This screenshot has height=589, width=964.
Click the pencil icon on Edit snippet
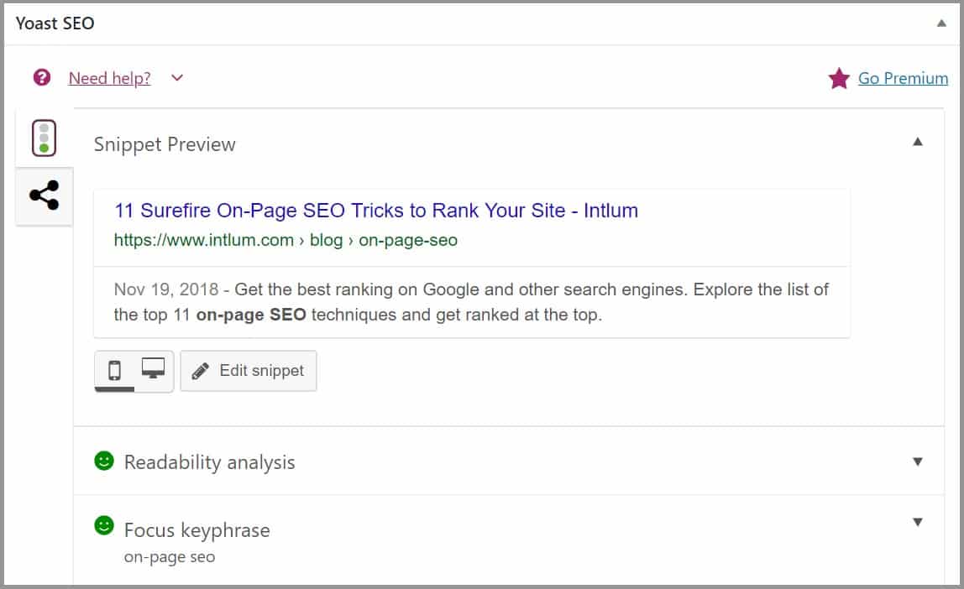pos(200,371)
